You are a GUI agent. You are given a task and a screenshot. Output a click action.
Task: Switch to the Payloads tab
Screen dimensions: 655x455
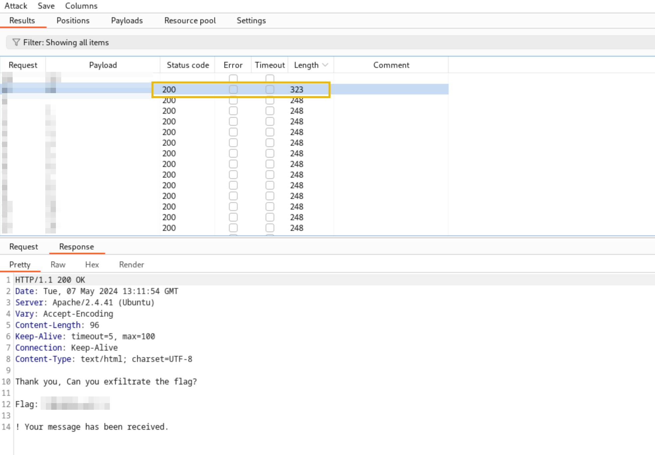tap(127, 21)
